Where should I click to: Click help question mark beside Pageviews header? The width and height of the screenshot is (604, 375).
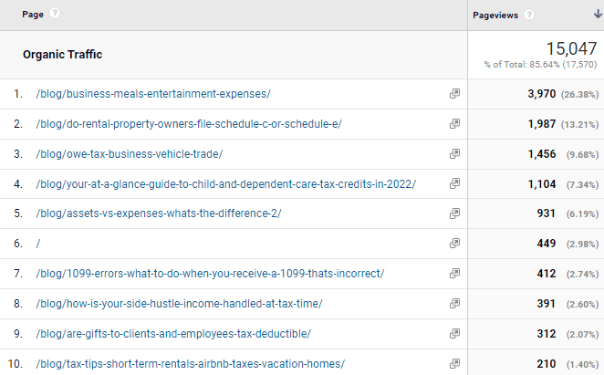530,16
